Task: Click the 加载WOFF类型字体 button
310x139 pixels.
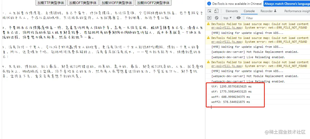Action: (117, 3)
